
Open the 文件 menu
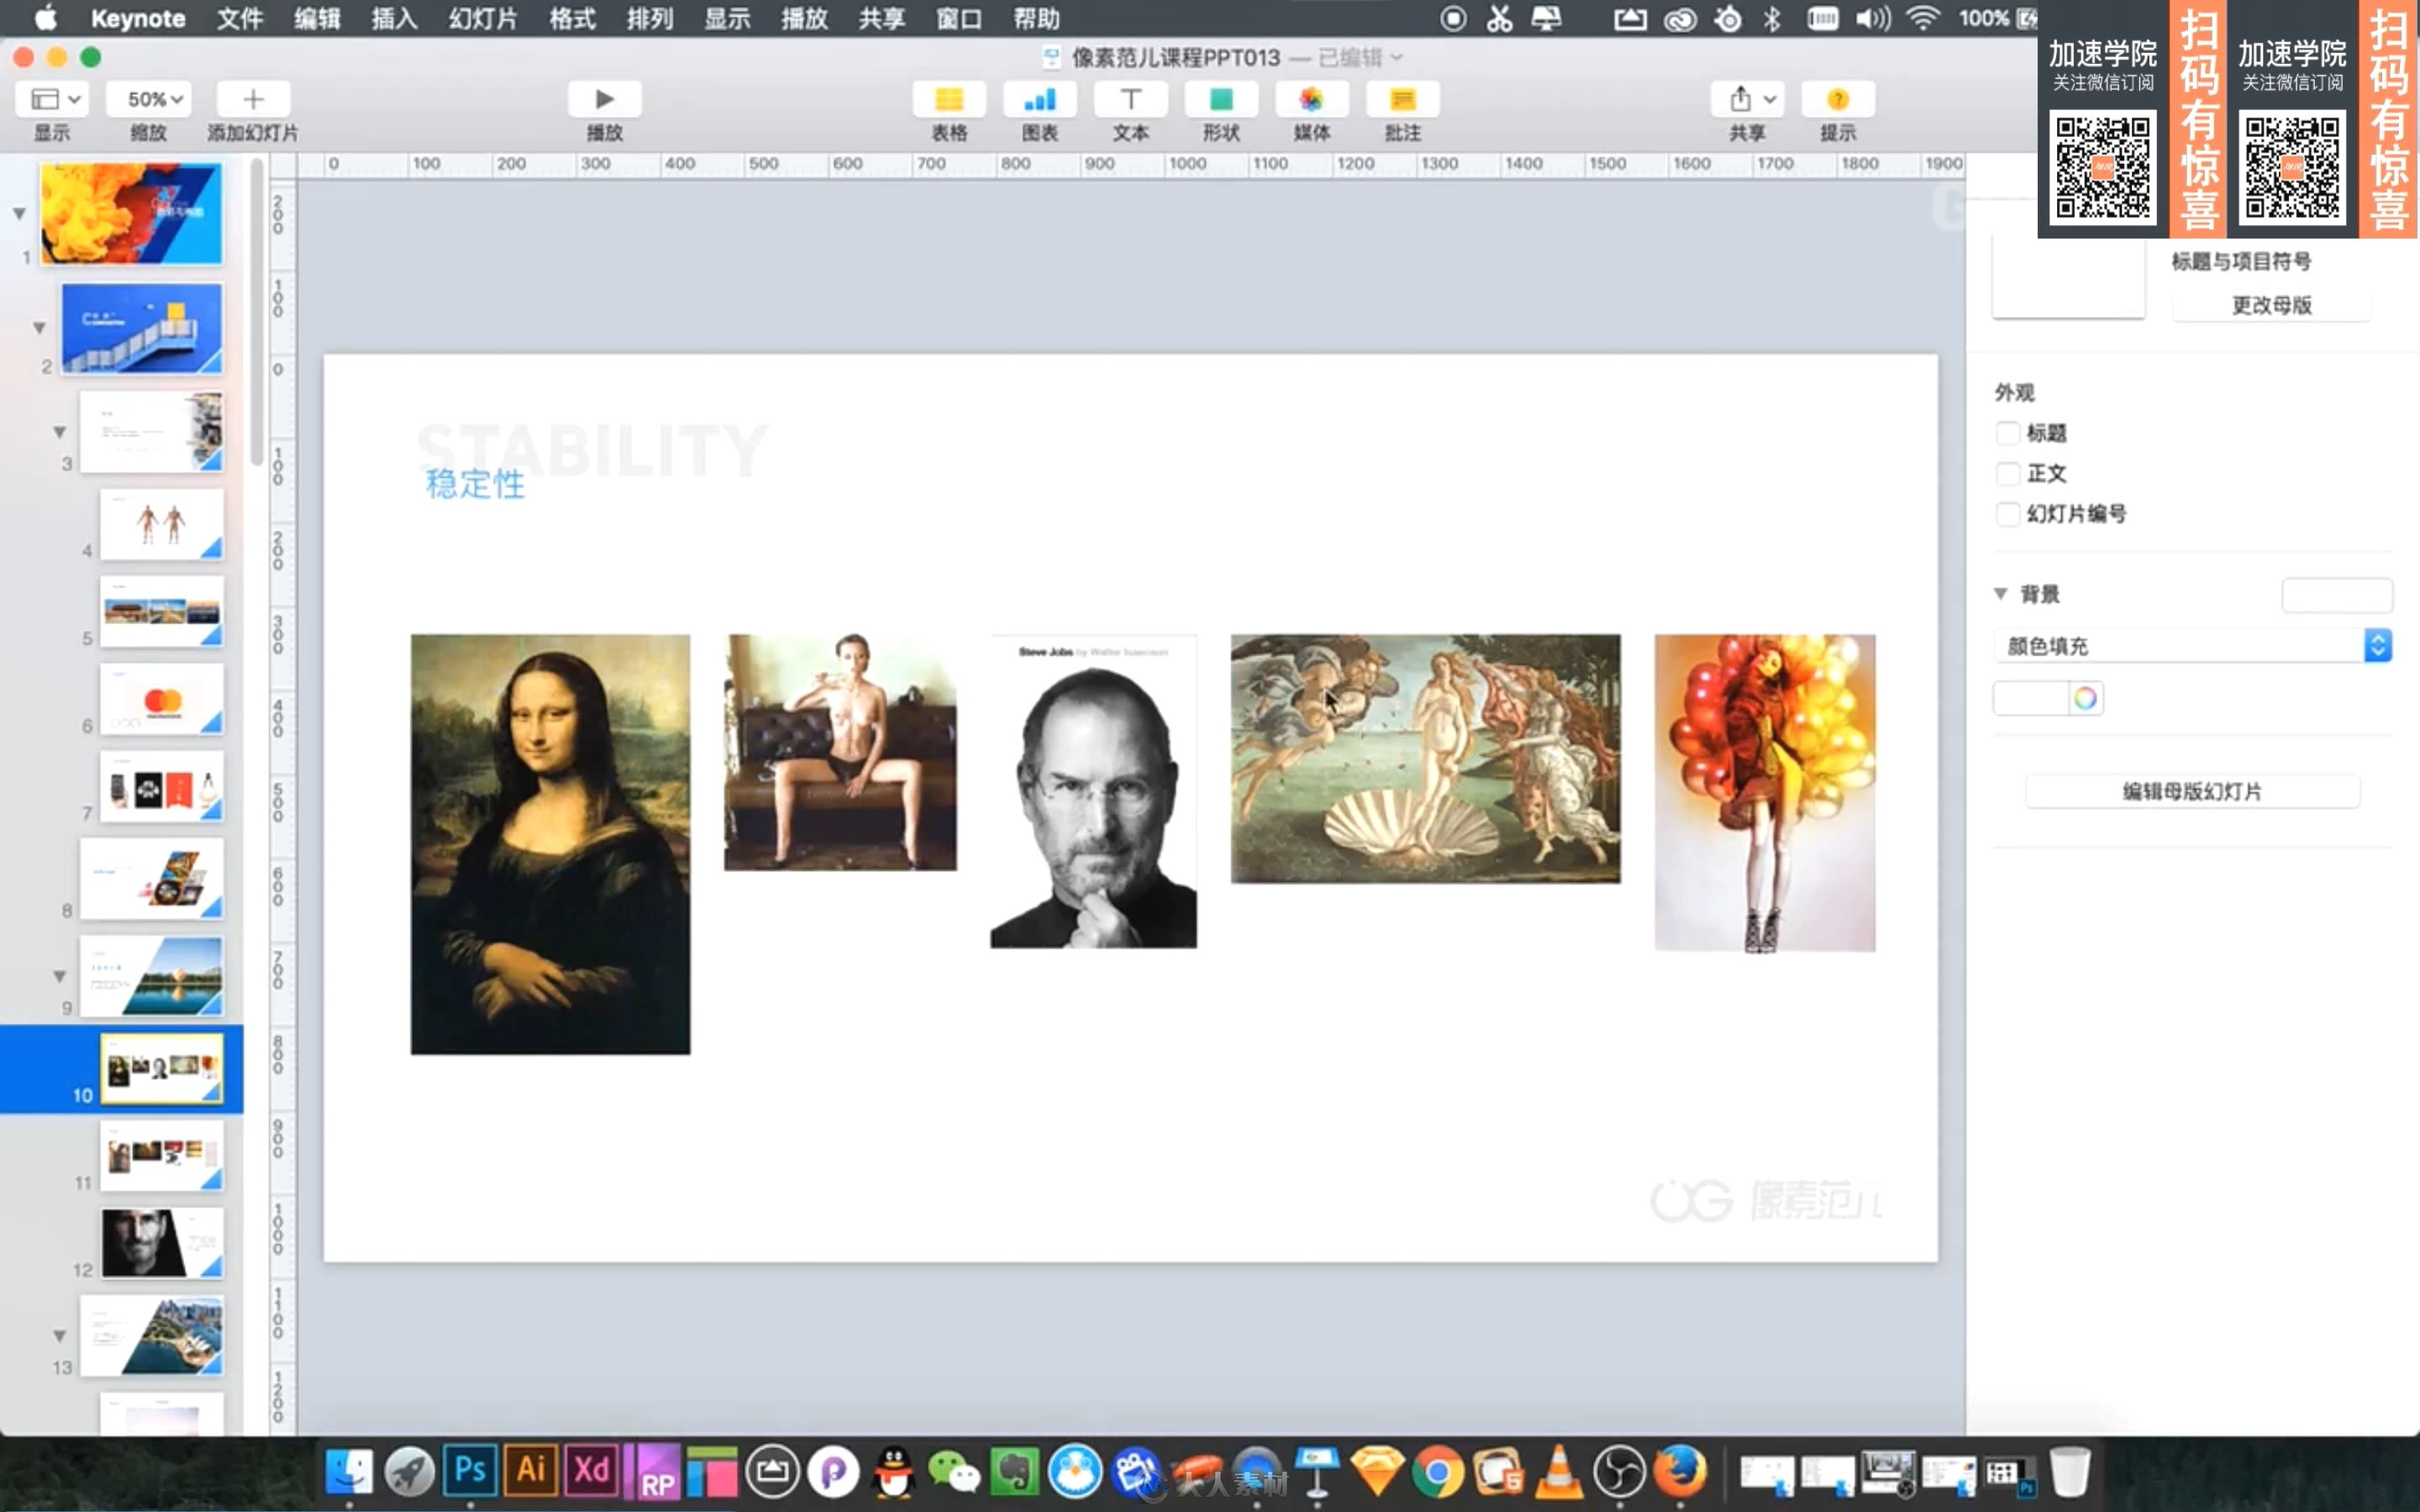(x=240, y=18)
